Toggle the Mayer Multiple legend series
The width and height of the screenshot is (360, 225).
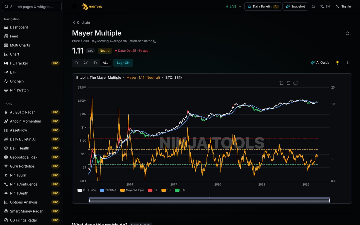132,190
